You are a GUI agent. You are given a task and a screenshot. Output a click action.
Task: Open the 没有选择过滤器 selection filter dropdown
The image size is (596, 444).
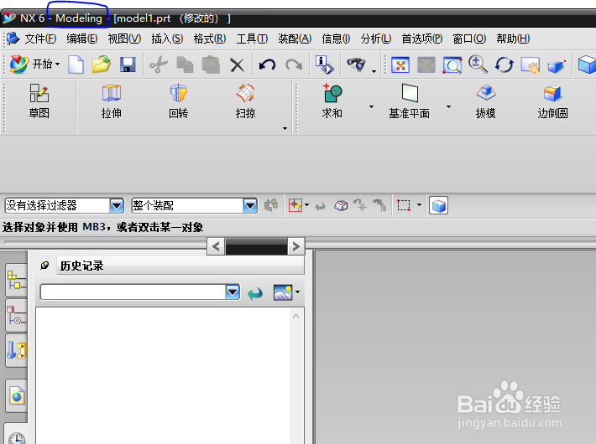117,206
